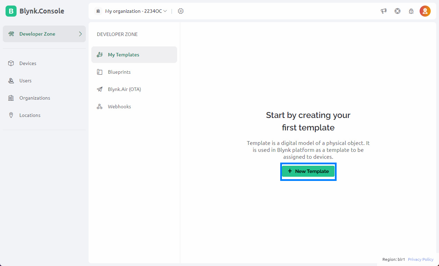Image resolution: width=439 pixels, height=266 pixels.
Task: Open the announcements megaphone icon
Action: pos(384,11)
